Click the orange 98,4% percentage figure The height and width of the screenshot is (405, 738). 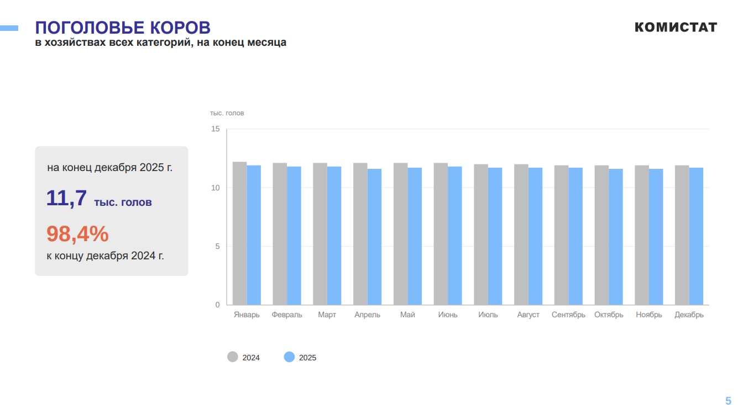(77, 234)
